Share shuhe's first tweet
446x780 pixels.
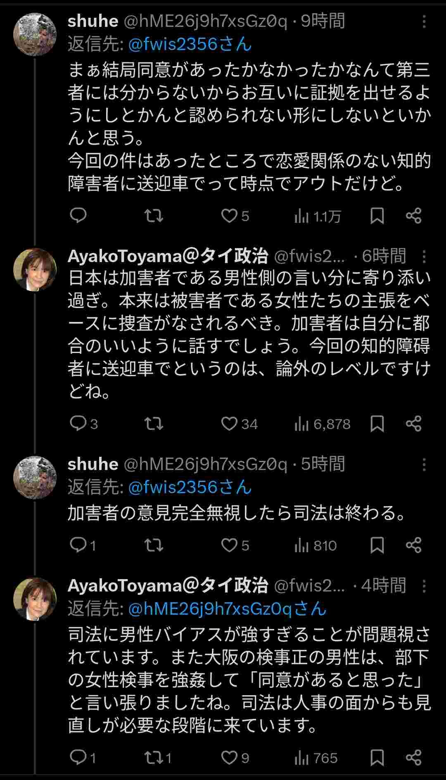[413, 216]
